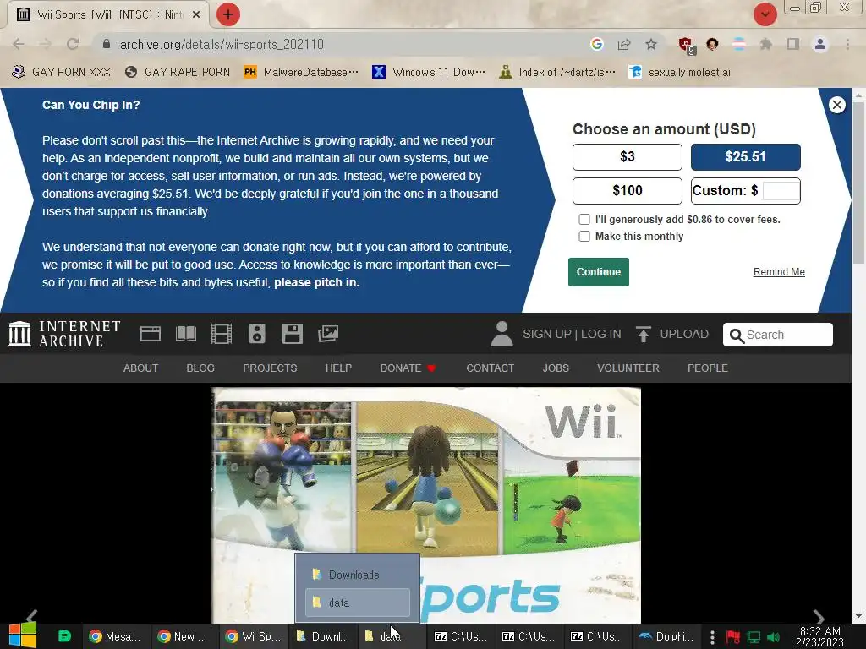866x649 pixels.
Task: Open the DONATE menu item
Action: coord(408,368)
